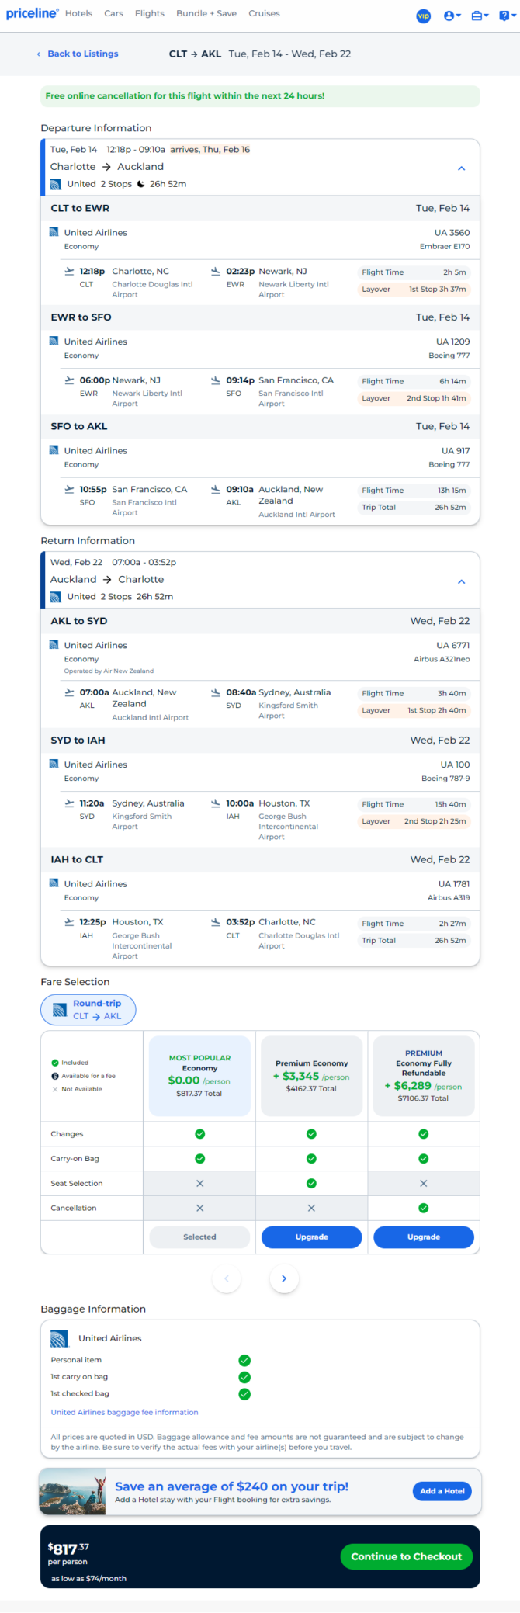The width and height of the screenshot is (520, 1613).
Task: Open the VIP badge icon
Action: tap(423, 16)
